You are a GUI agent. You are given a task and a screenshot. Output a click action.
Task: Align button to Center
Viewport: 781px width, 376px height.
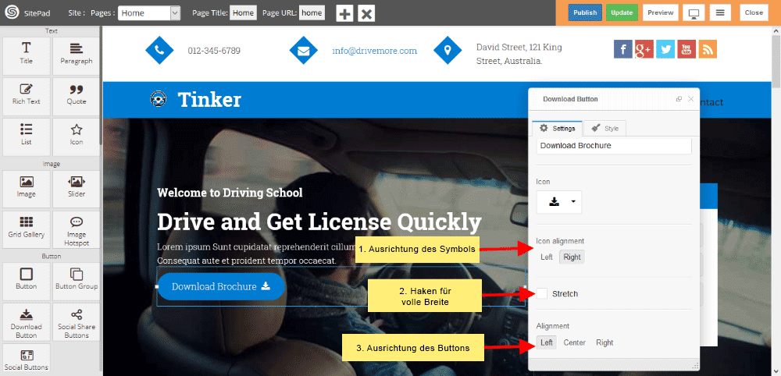click(x=574, y=342)
